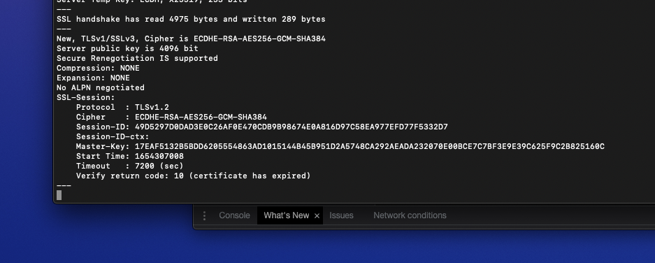This screenshot has height=263, width=655.
Task: Click 'Expansion: NONE' line
Action: [x=93, y=78]
